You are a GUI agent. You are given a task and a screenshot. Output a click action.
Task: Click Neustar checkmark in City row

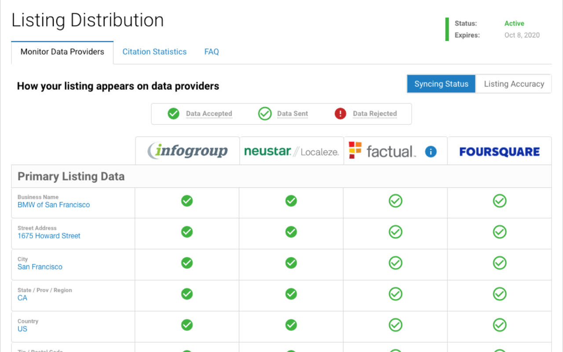(x=291, y=263)
